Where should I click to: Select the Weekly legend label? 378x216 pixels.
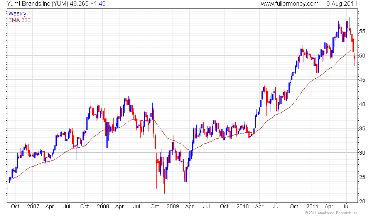pyautogui.click(x=17, y=14)
